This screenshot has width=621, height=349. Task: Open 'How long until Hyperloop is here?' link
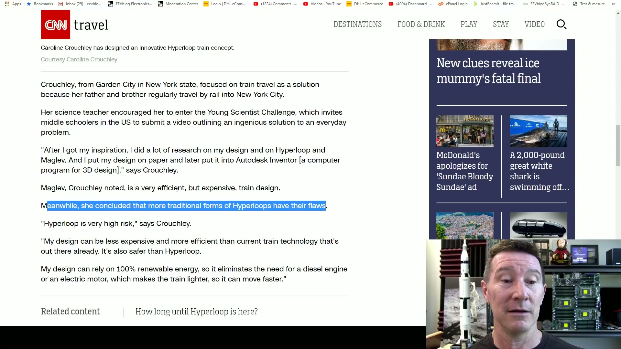196,312
